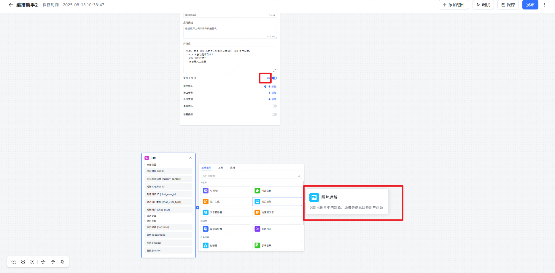Enable the 语音播放 switch

(x=274, y=114)
